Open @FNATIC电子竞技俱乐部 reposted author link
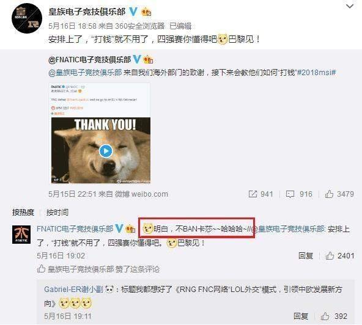Viewport: 362px width, 325px height. 89,60
